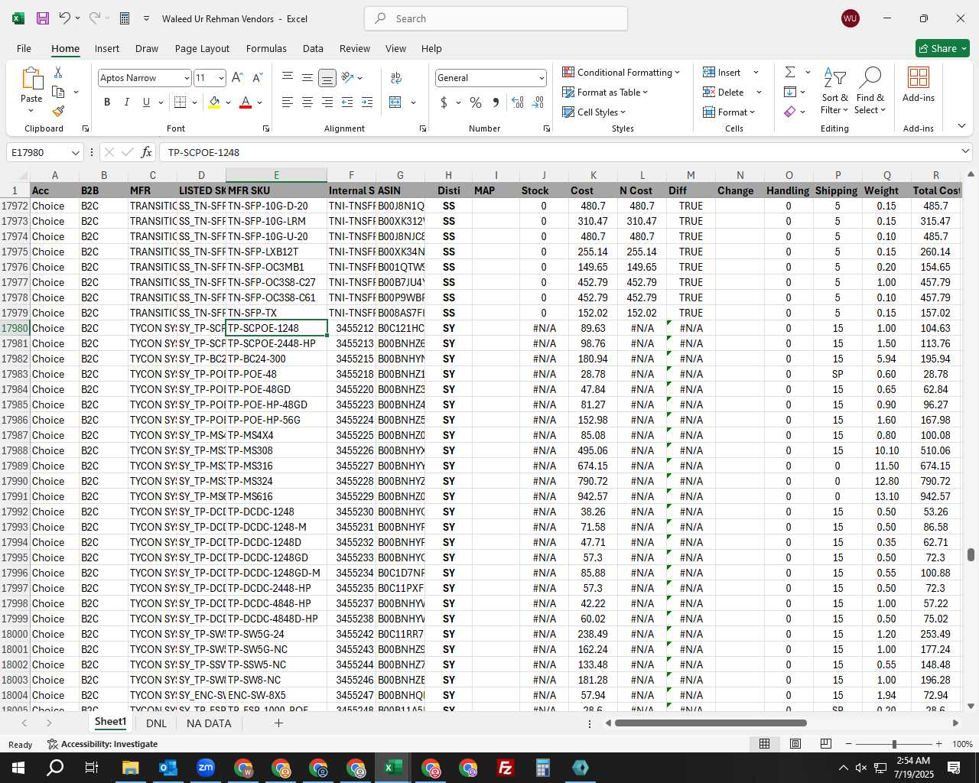Click the Sort & Filter button

[834, 90]
